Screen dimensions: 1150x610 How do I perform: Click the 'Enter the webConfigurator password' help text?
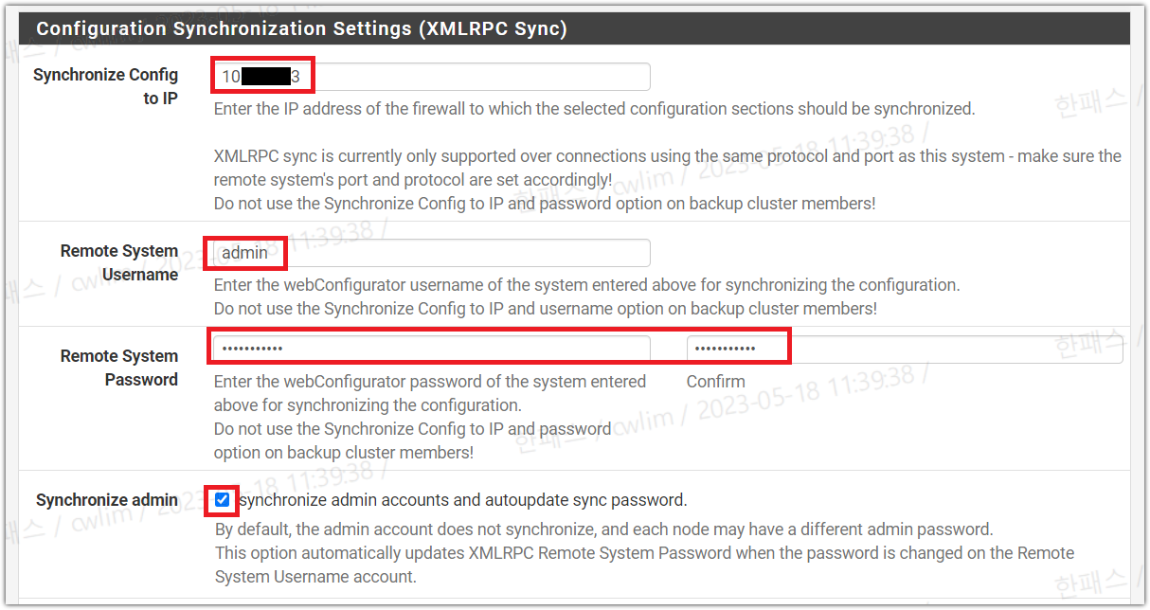(430, 382)
